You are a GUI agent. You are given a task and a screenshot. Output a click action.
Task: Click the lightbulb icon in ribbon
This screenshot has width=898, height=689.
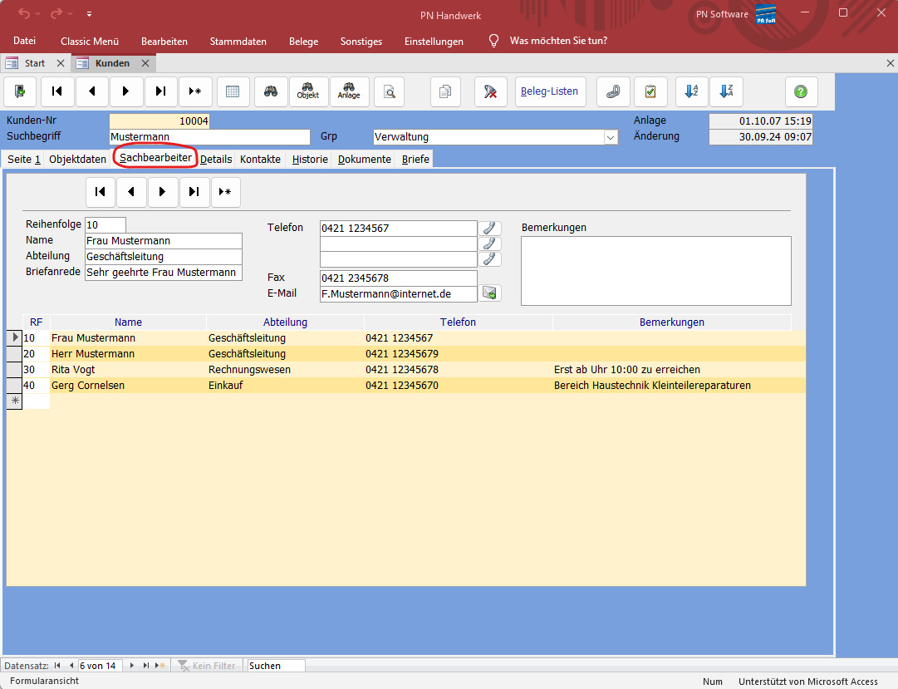(x=493, y=41)
